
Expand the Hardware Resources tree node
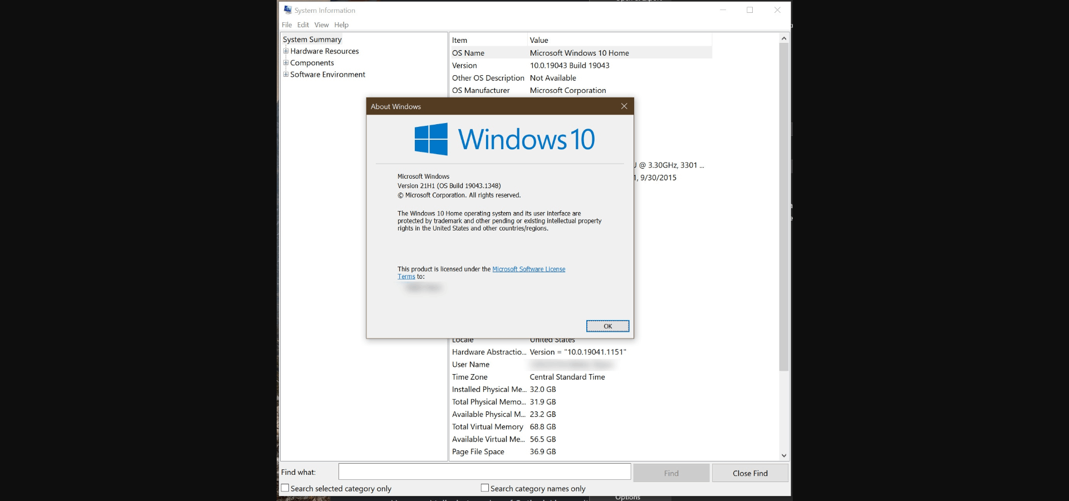coord(286,51)
